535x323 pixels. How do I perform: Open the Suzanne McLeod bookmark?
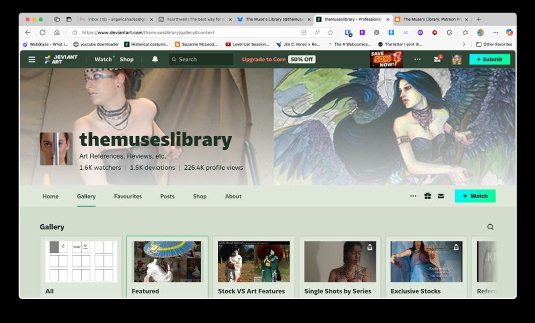[x=197, y=44]
